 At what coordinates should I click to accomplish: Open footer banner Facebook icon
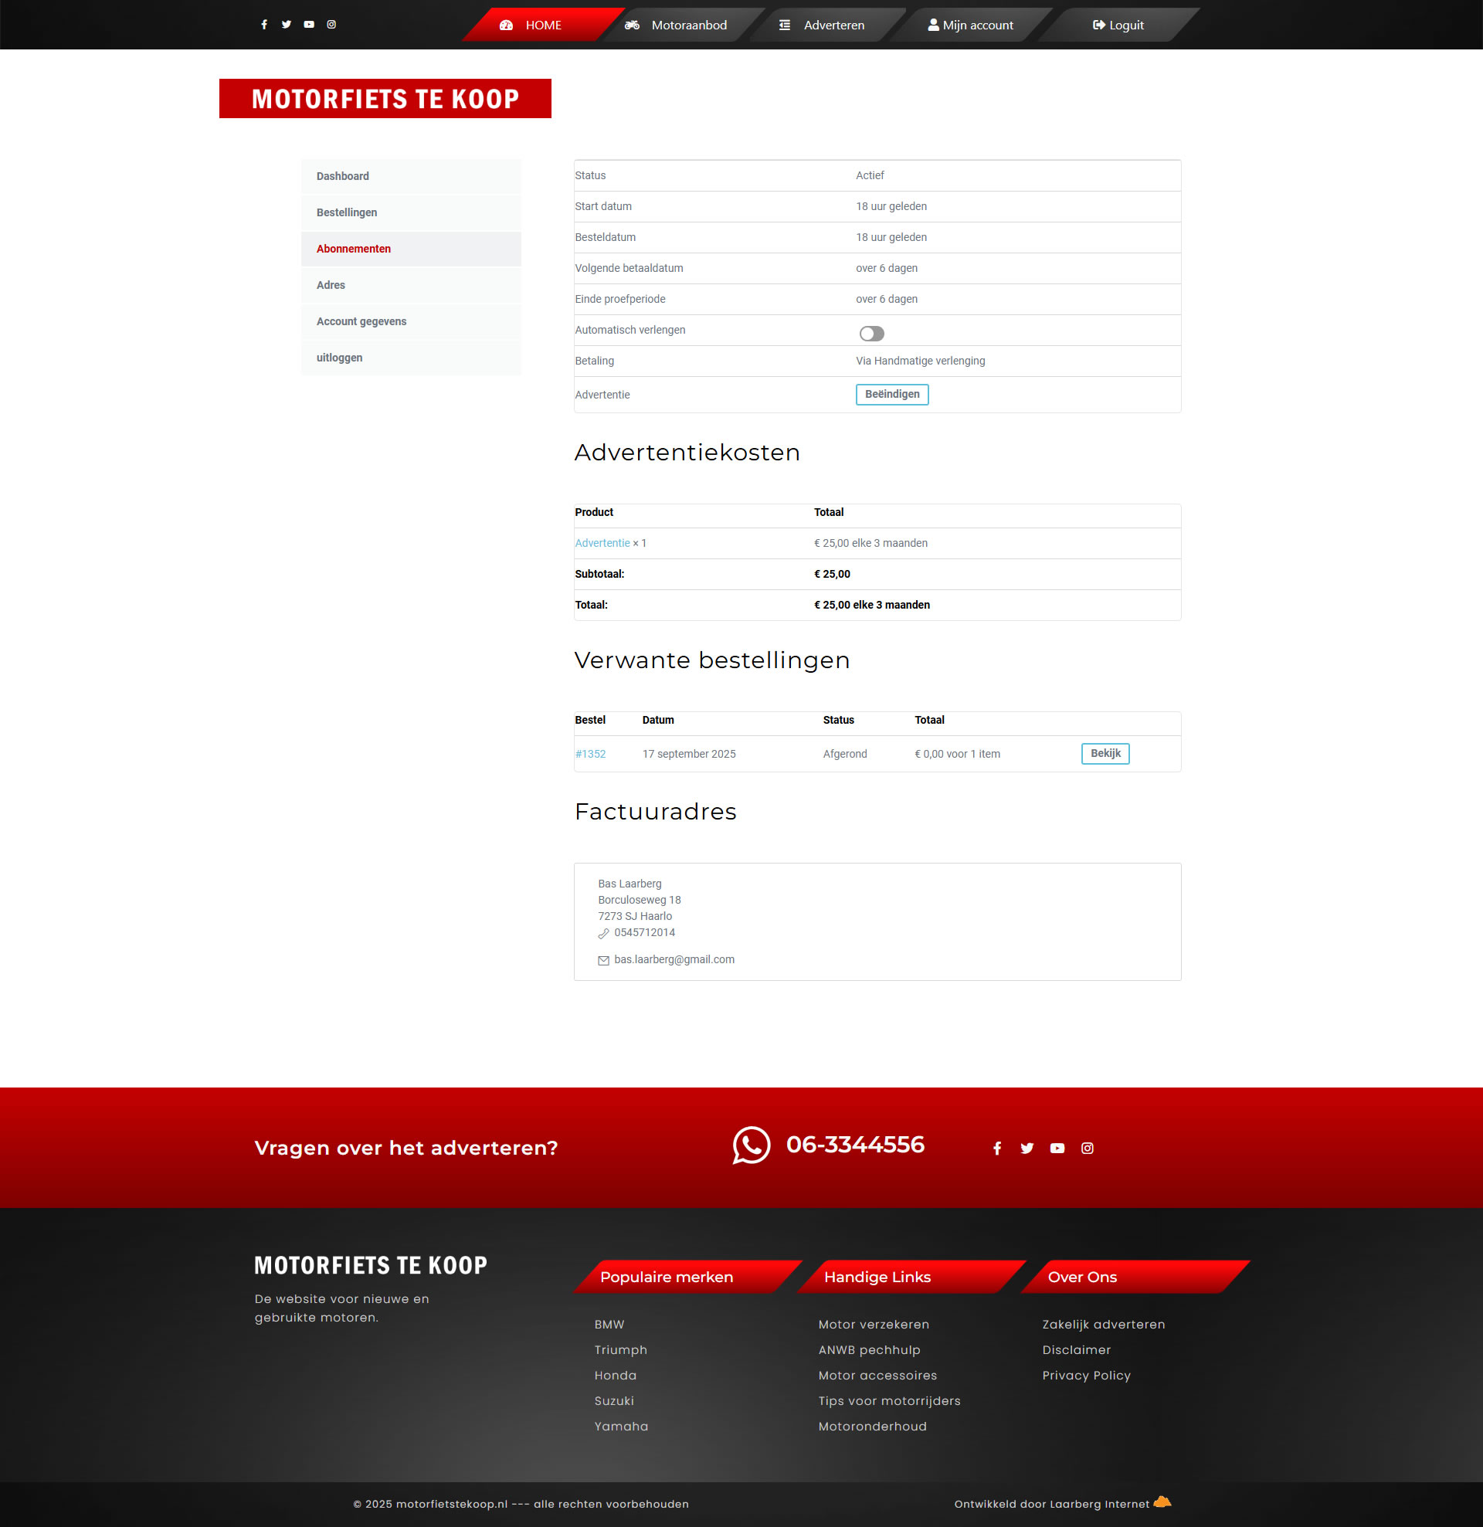coord(996,1149)
